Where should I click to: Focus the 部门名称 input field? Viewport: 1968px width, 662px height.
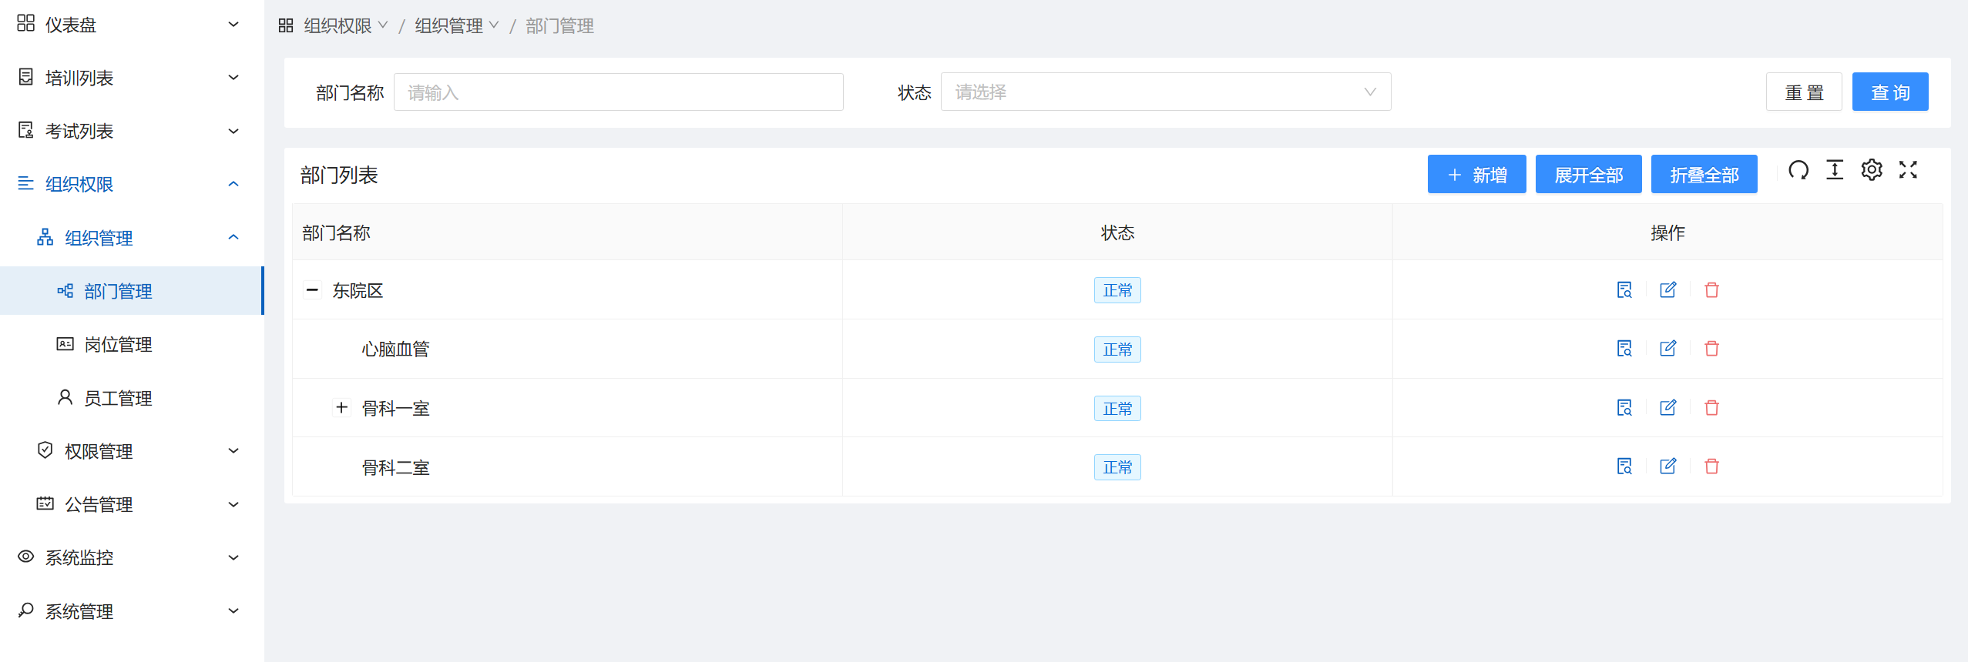618,92
